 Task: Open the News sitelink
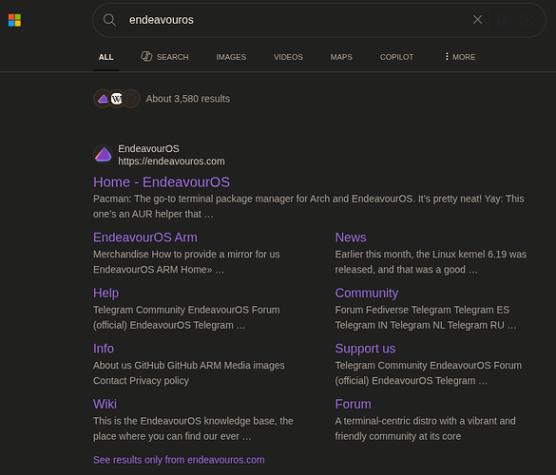pos(351,237)
